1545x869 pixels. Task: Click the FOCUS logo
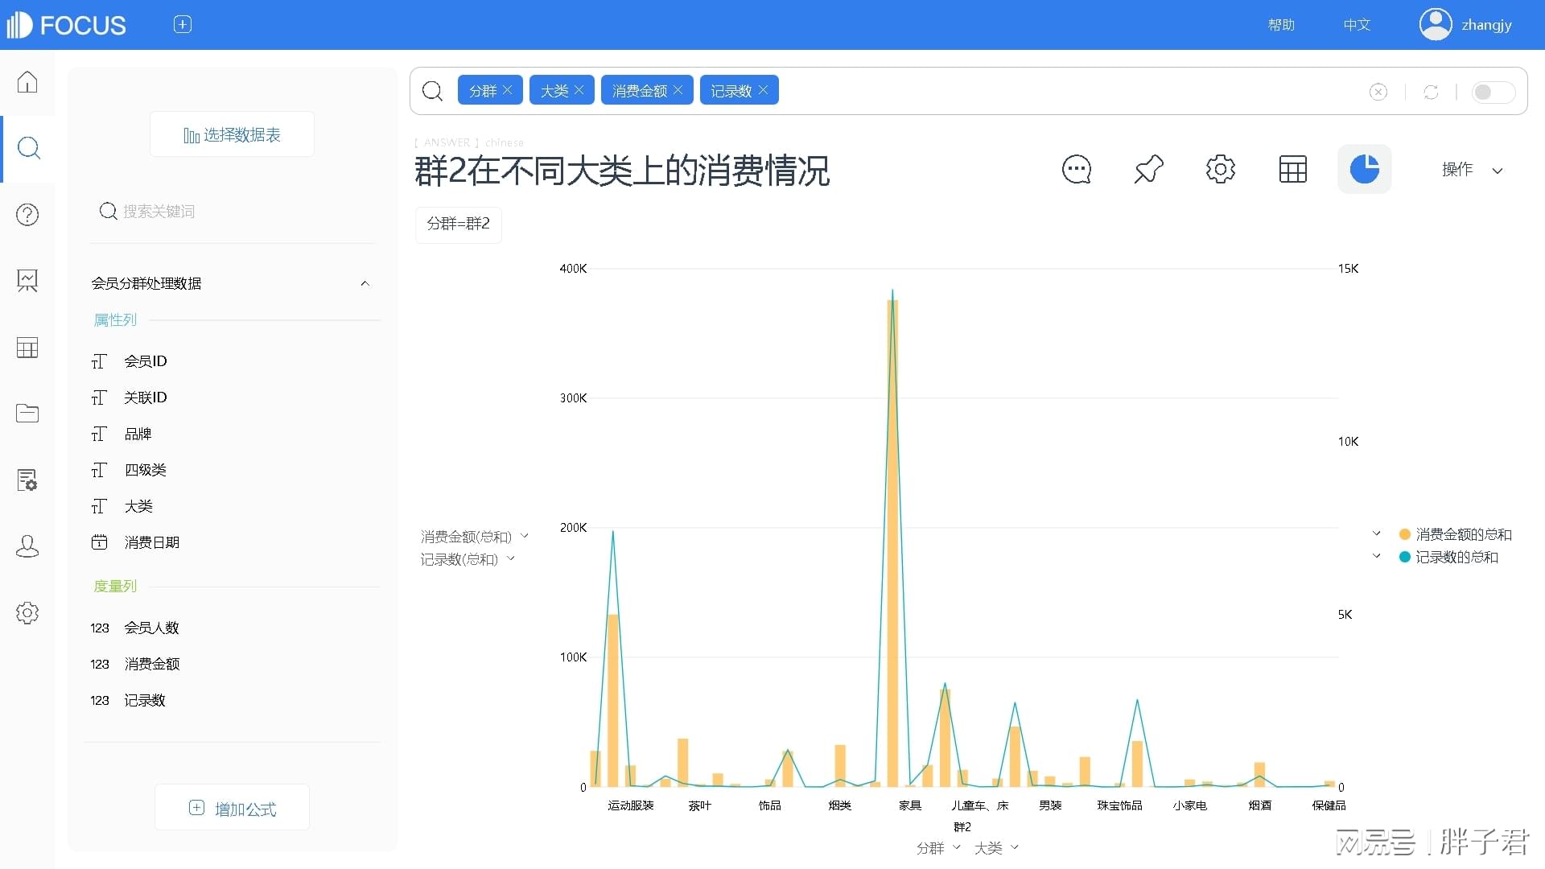coord(66,25)
